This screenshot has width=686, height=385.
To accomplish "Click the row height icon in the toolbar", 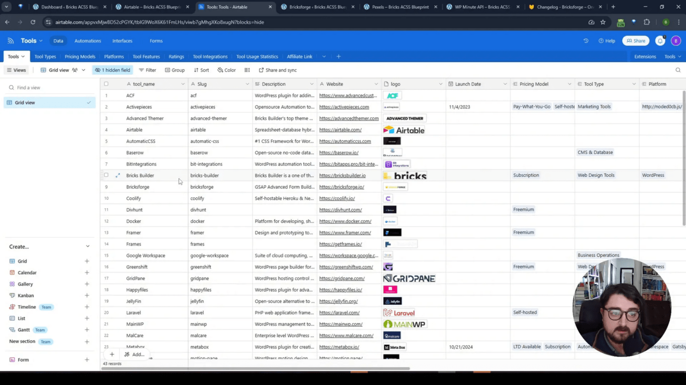I will [247, 70].
